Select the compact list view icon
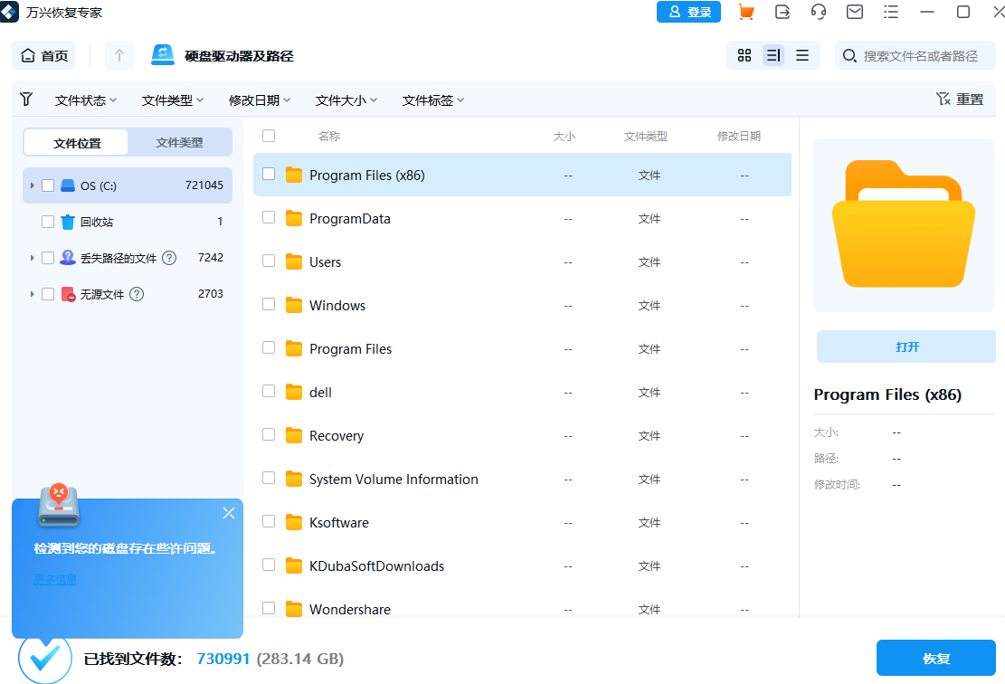 click(801, 55)
